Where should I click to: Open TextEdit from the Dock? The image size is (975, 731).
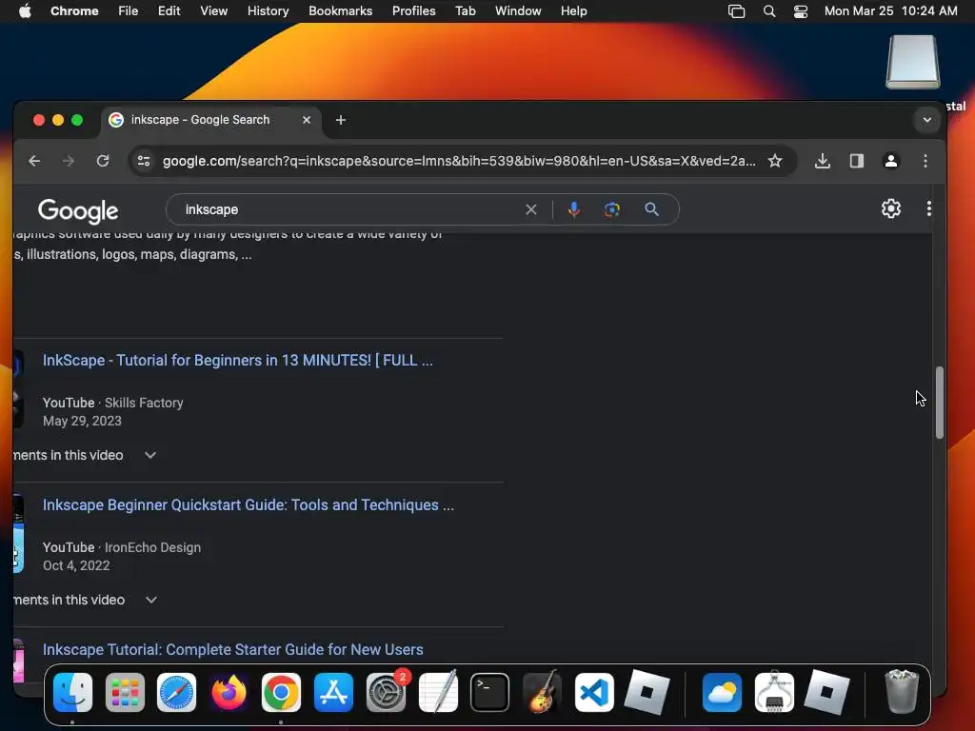tap(438, 691)
